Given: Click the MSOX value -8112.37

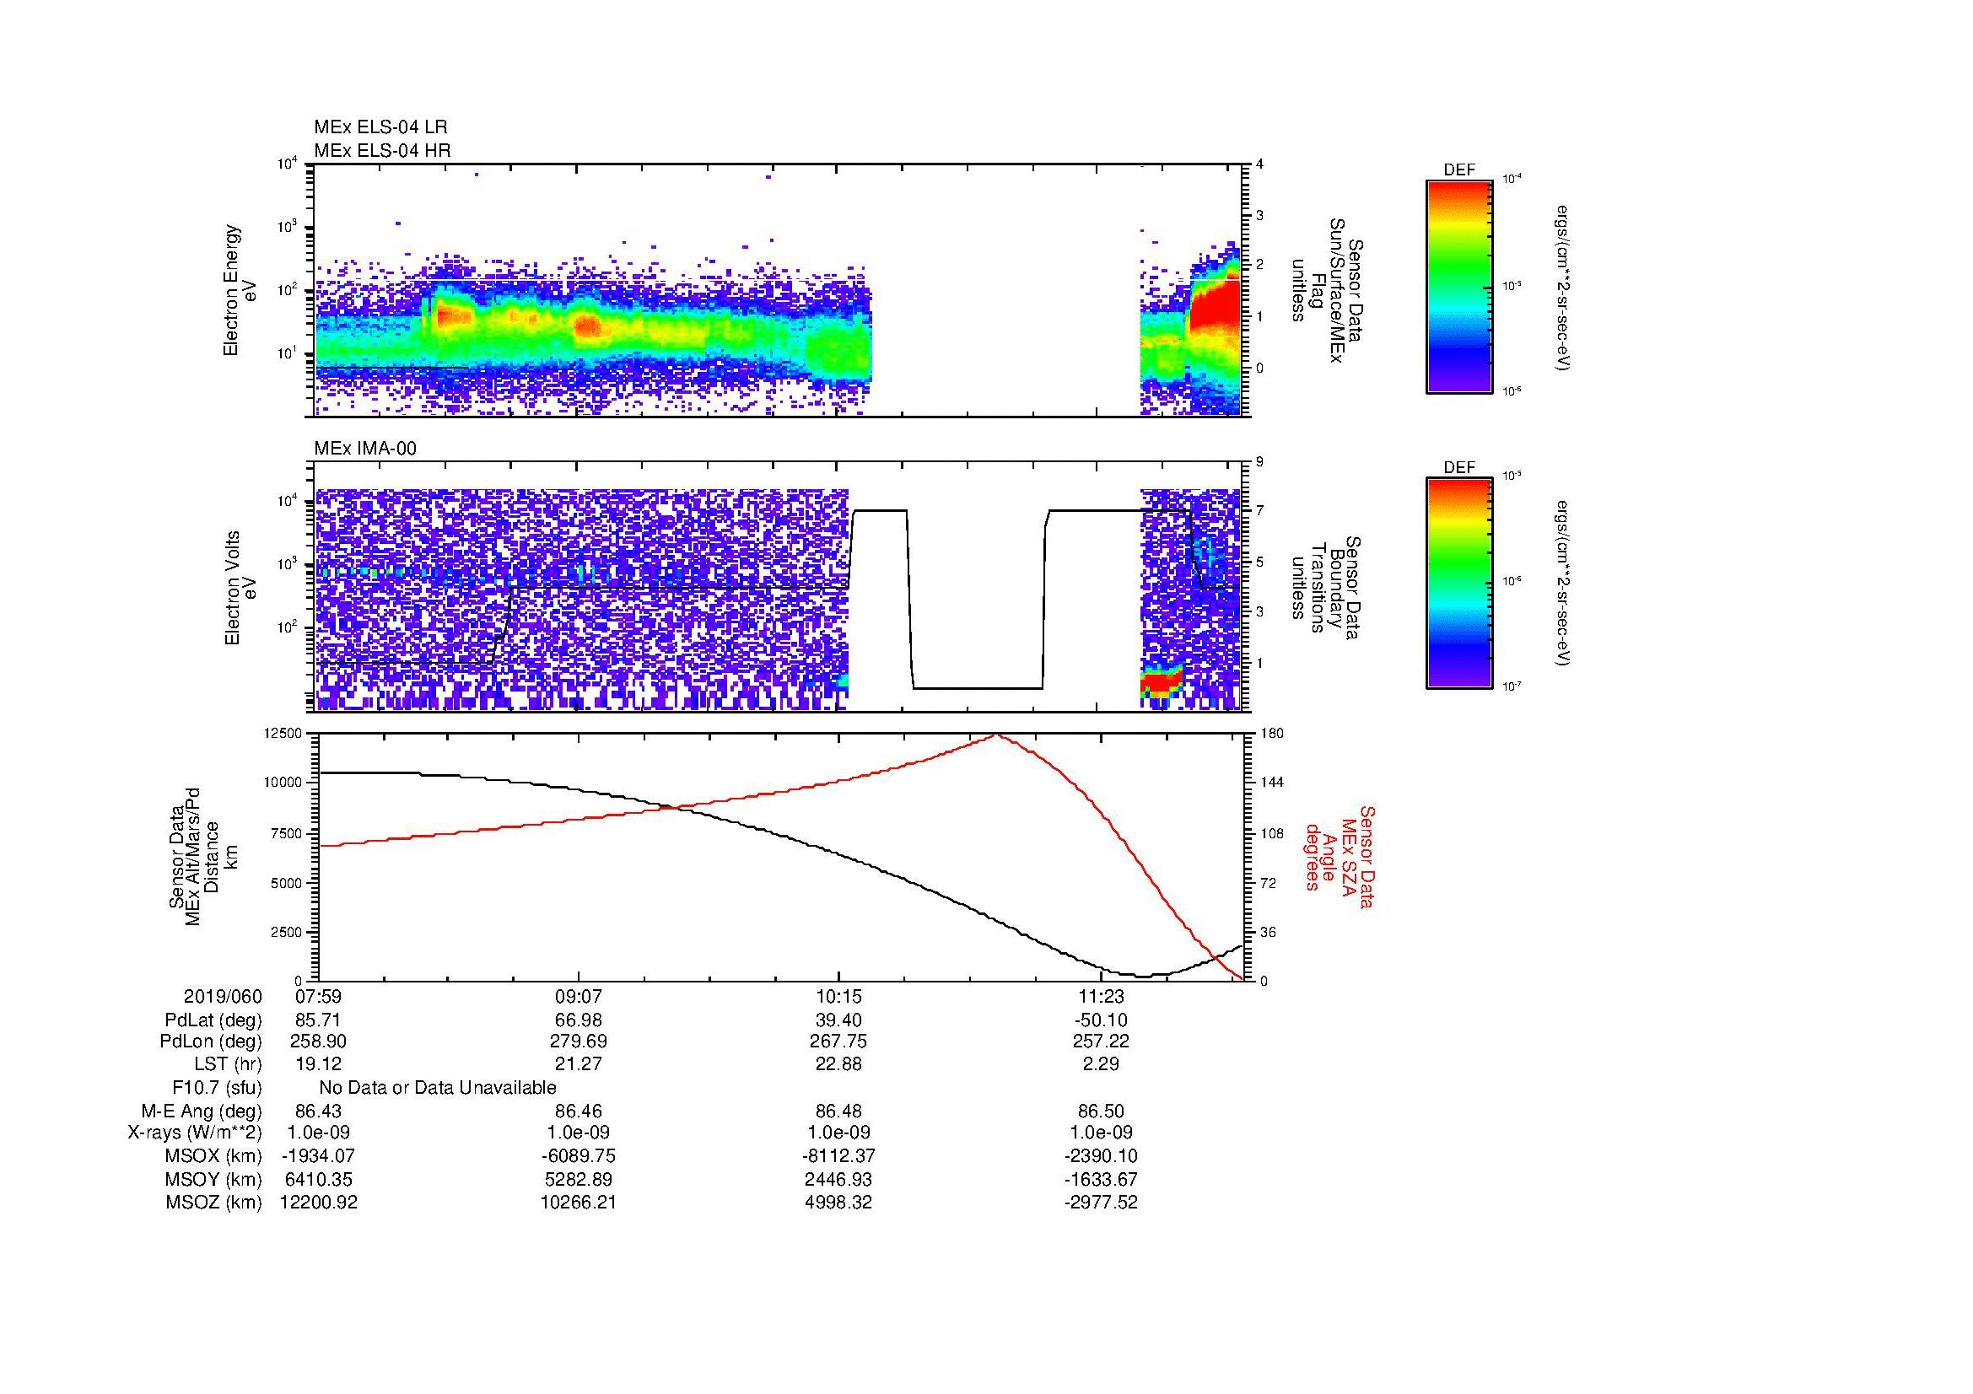Looking at the screenshot, I should pyautogui.click(x=838, y=1156).
